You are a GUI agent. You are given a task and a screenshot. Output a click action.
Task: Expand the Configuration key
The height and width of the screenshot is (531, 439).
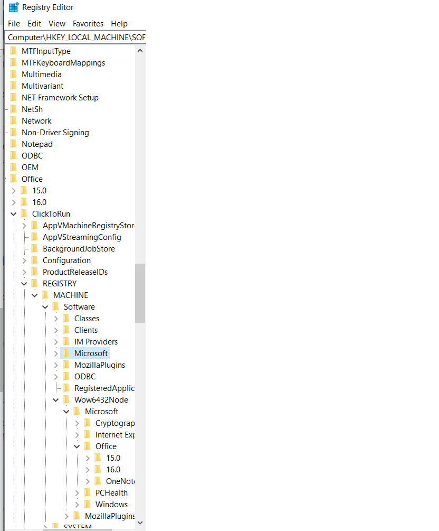coord(24,260)
